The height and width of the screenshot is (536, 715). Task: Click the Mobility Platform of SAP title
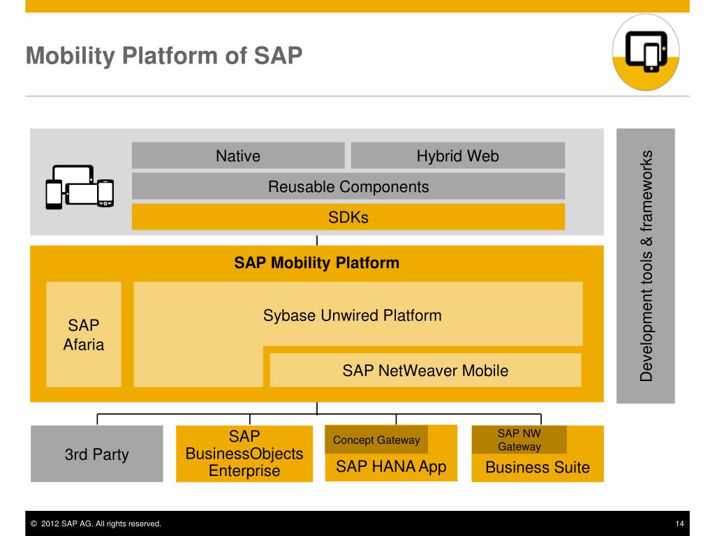163,56
